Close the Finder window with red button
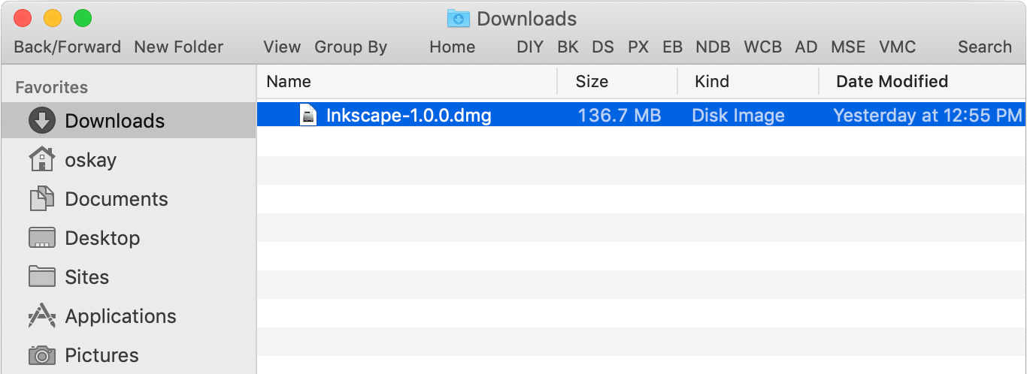The width and height of the screenshot is (1027, 374). click(x=23, y=18)
